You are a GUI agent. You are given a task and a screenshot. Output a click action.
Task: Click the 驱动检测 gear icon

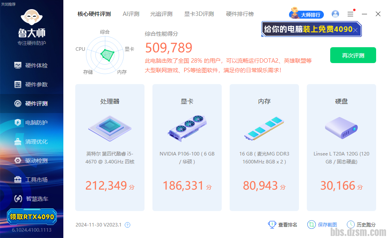[x=18, y=161]
